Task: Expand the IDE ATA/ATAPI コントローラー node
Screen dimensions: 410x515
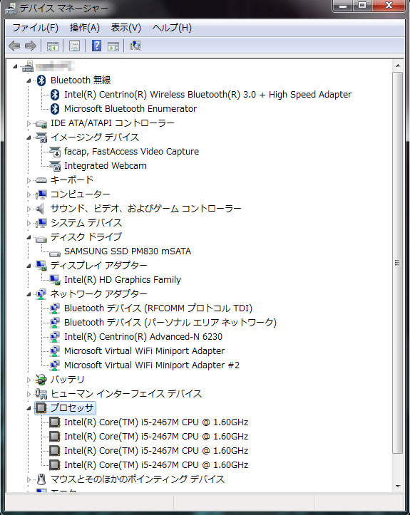Action: (x=29, y=123)
